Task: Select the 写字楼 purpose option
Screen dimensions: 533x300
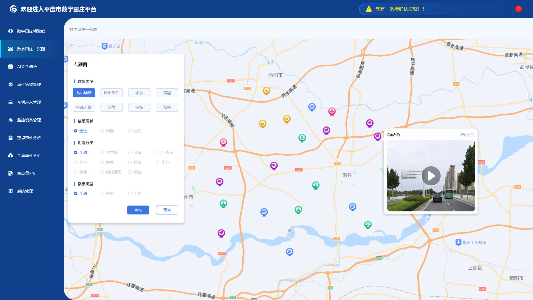Action: pyautogui.click(x=109, y=152)
